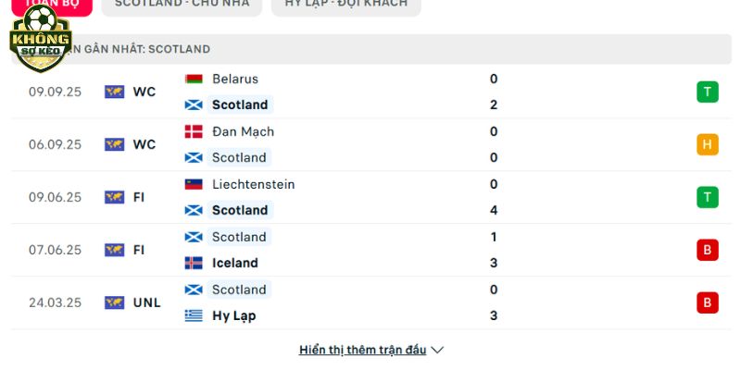Click the Liechtenstein flag icon
The height and width of the screenshot is (370, 741).
194,184
